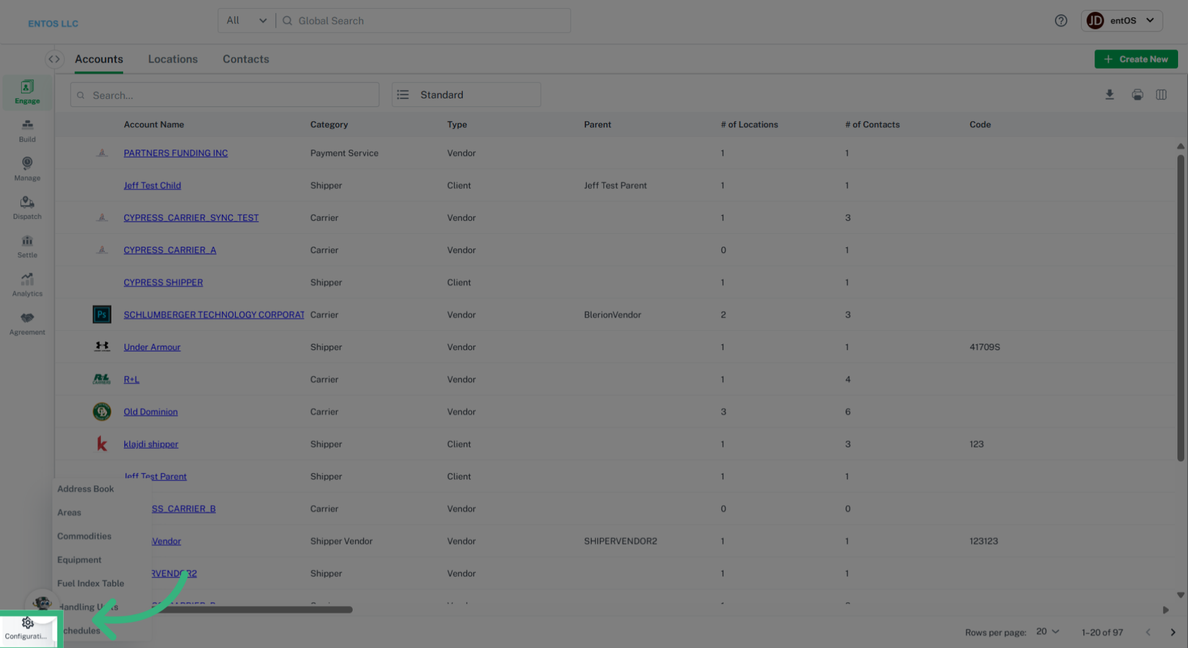Change rows per page from 20
Screen dimensions: 1188x648
(1047, 631)
